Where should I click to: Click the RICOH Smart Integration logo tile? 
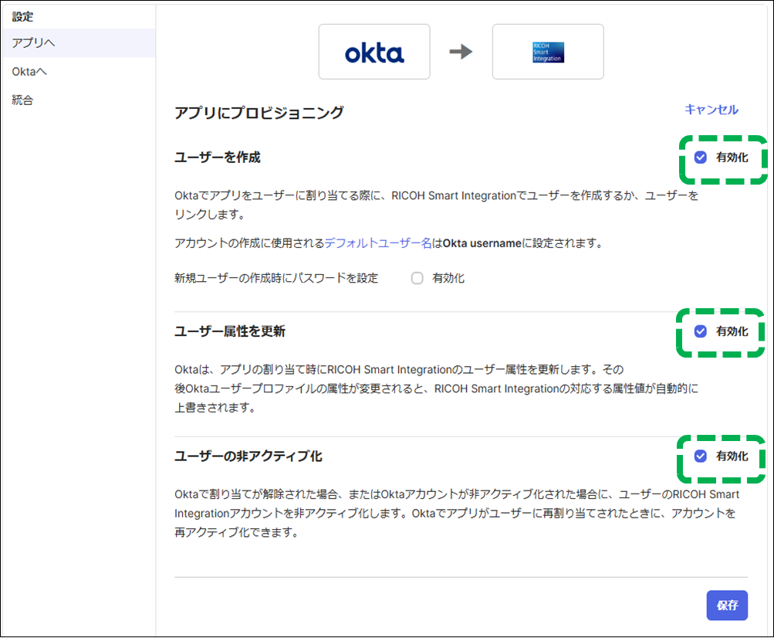tap(548, 52)
